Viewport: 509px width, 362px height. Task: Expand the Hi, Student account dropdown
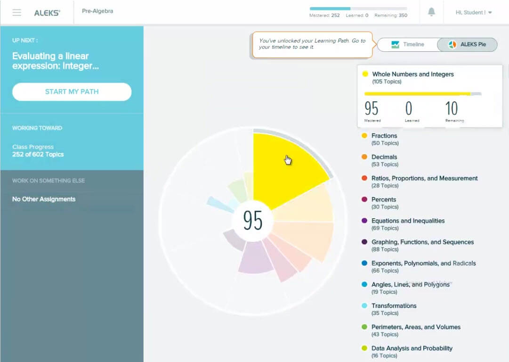(474, 12)
